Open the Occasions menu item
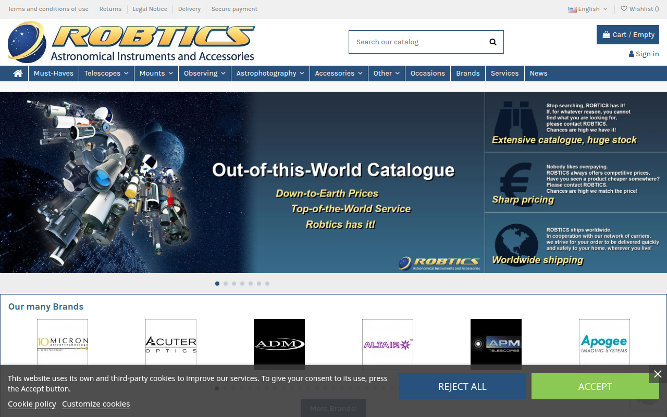 click(x=428, y=73)
